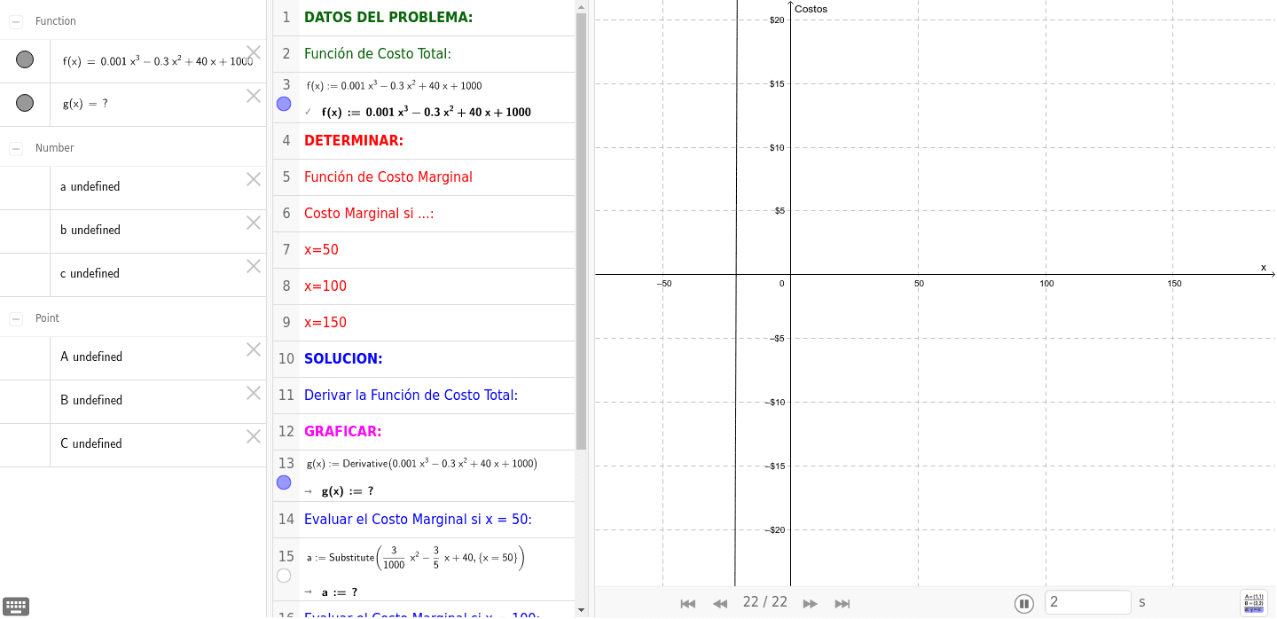The width and height of the screenshot is (1277, 619).
Task: Select CAS row 10 SOLUCION
Action: tap(424, 358)
